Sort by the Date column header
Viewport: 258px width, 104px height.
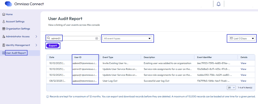(x=52, y=57)
